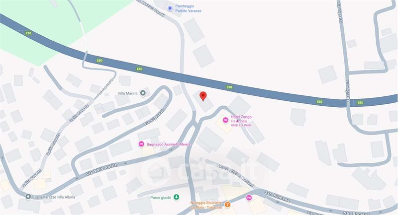Open the Hotel Zurigo label text
398x215 pixels.
(x=241, y=117)
